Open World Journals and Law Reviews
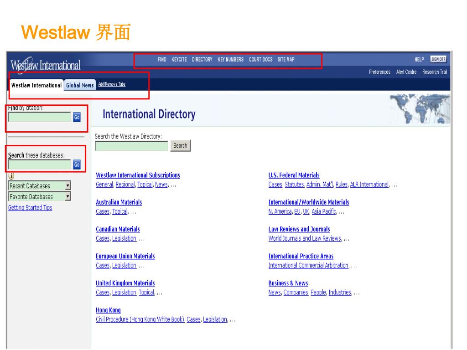Screen dimensions: 467x350 click(305, 239)
